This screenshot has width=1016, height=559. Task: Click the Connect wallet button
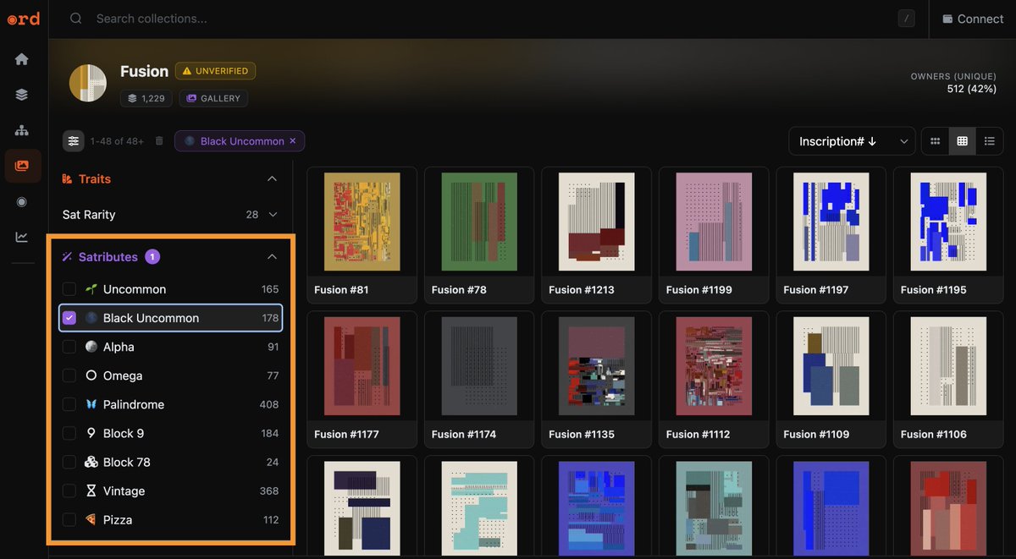[973, 19]
